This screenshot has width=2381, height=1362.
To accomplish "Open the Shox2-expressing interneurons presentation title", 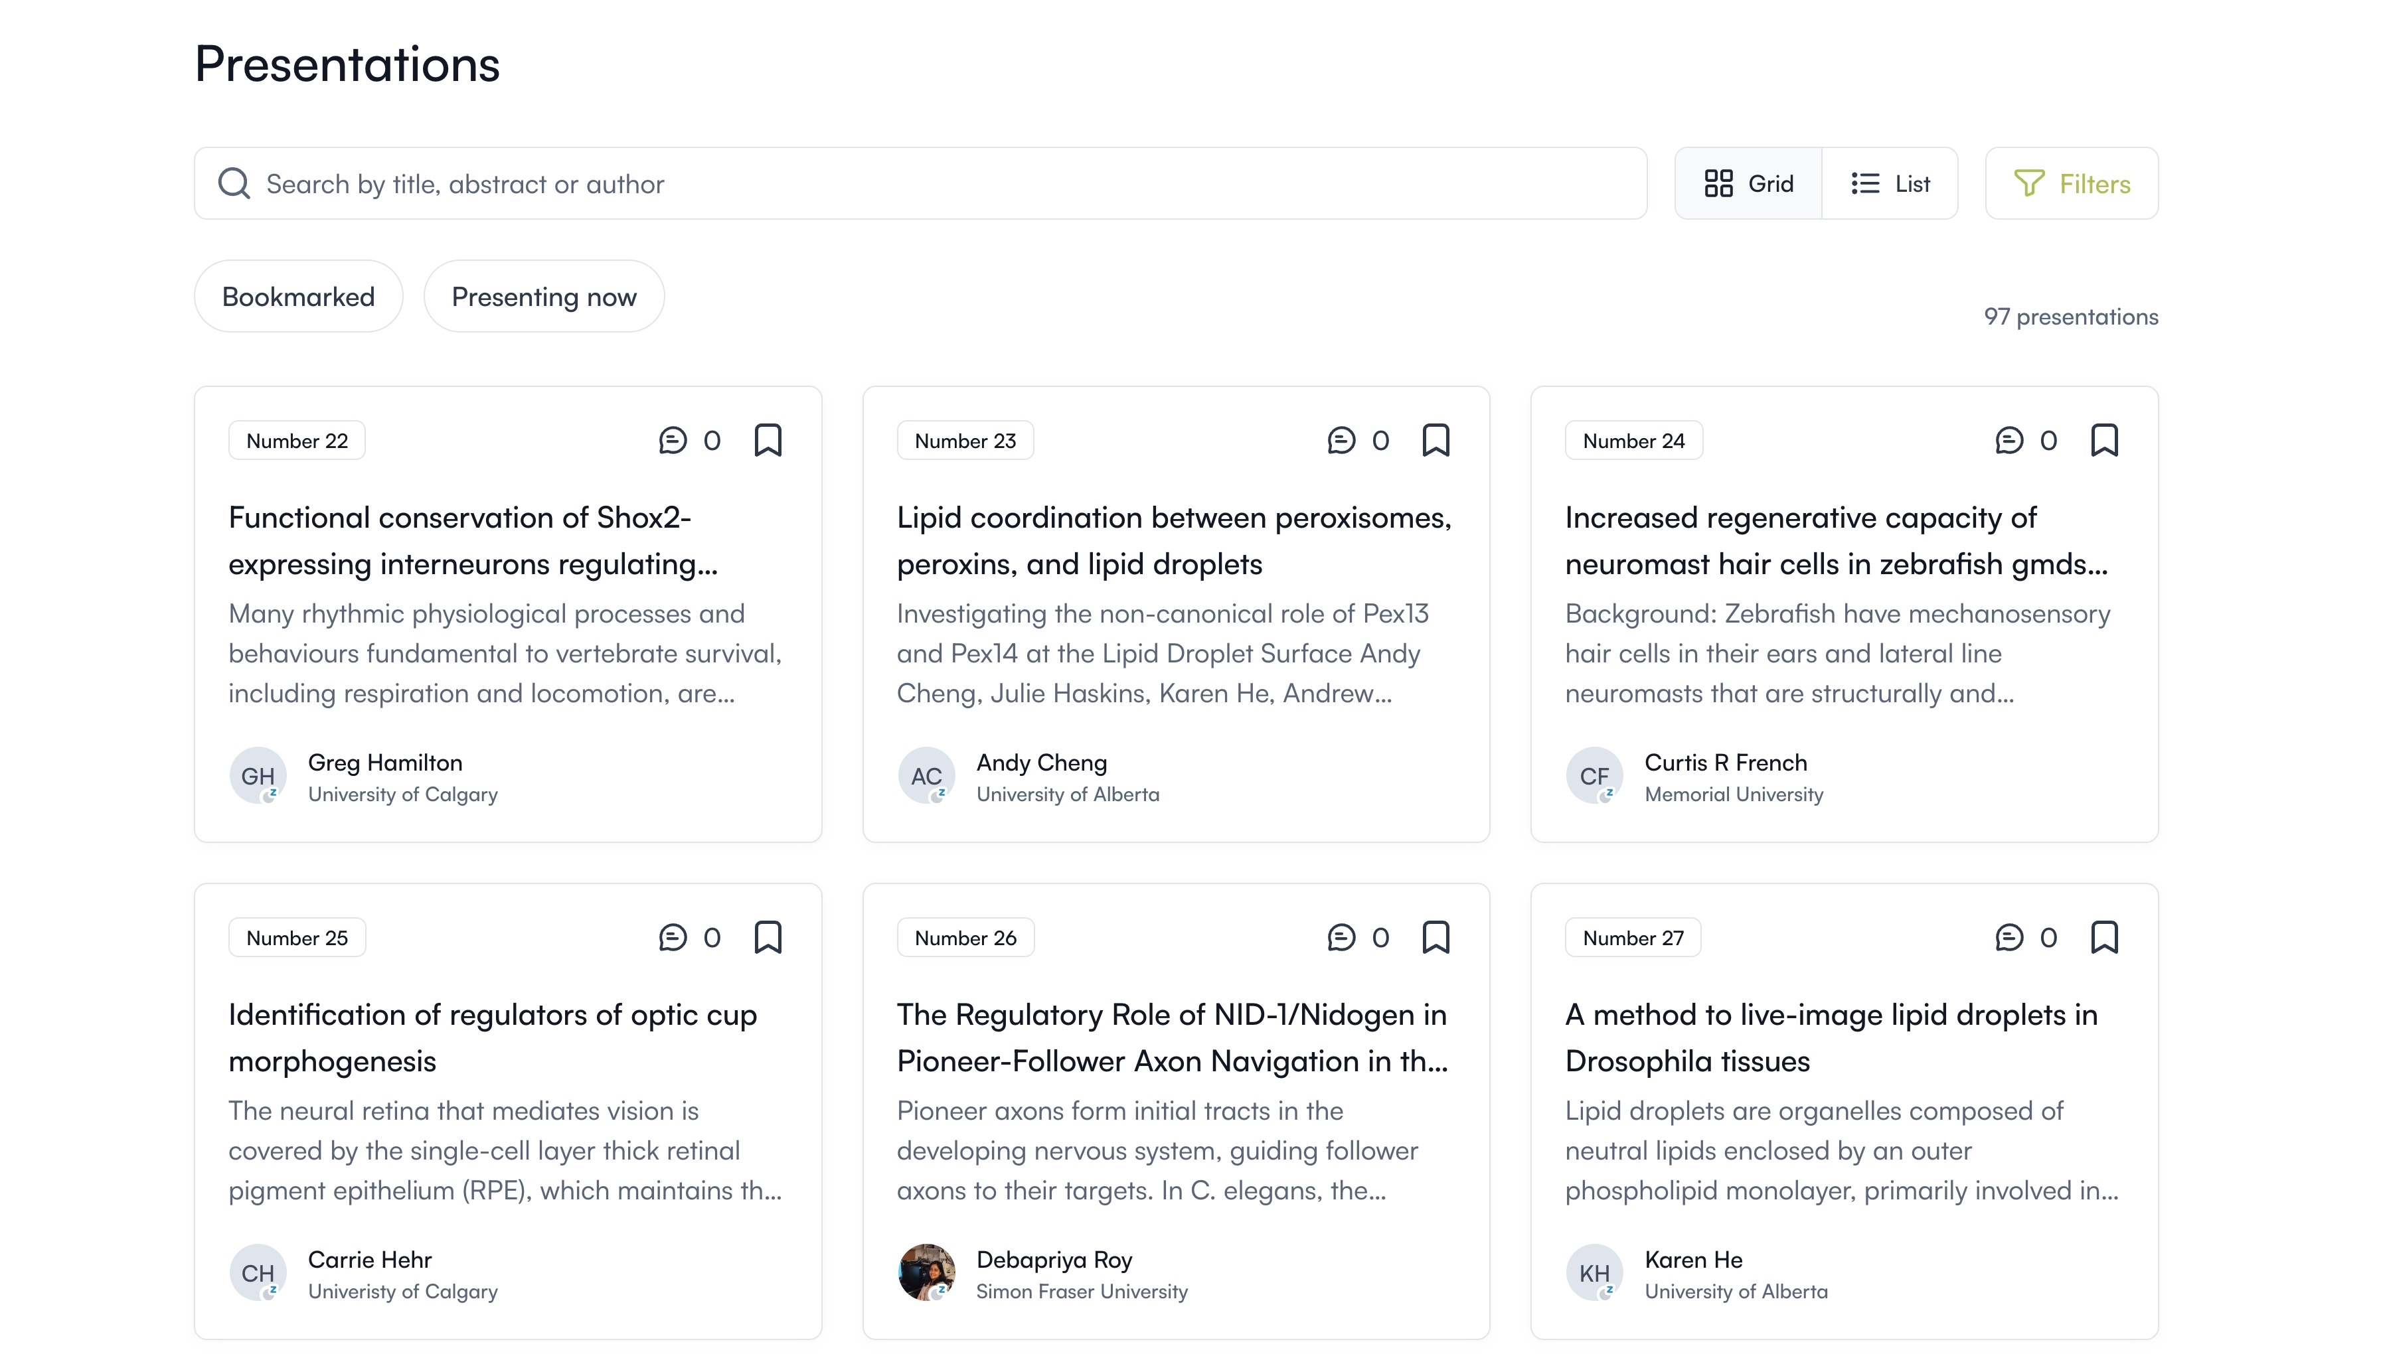I will tap(473, 541).
